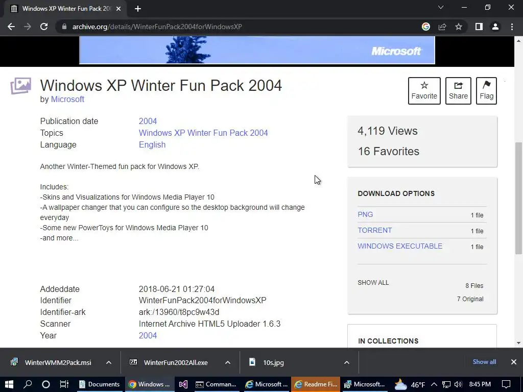This screenshot has height=392, width=523.
Task: Click the 7 Original files link
Action: click(x=470, y=299)
